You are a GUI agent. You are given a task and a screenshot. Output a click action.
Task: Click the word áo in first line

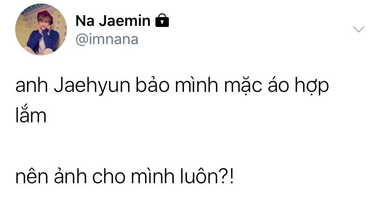tap(278, 85)
